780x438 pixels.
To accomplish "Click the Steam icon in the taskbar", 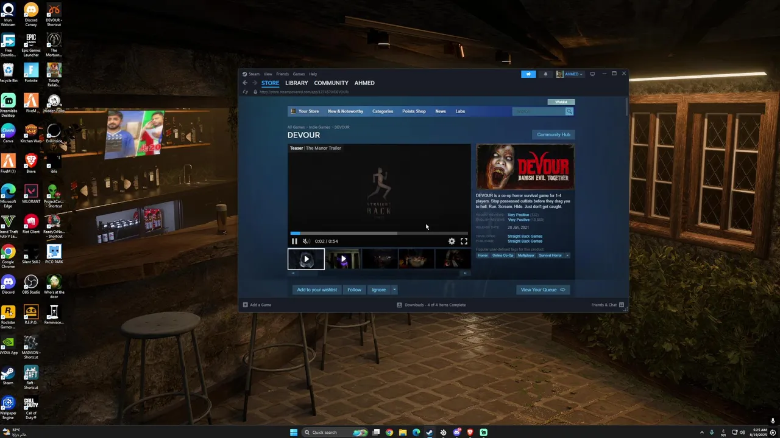I will click(430, 433).
